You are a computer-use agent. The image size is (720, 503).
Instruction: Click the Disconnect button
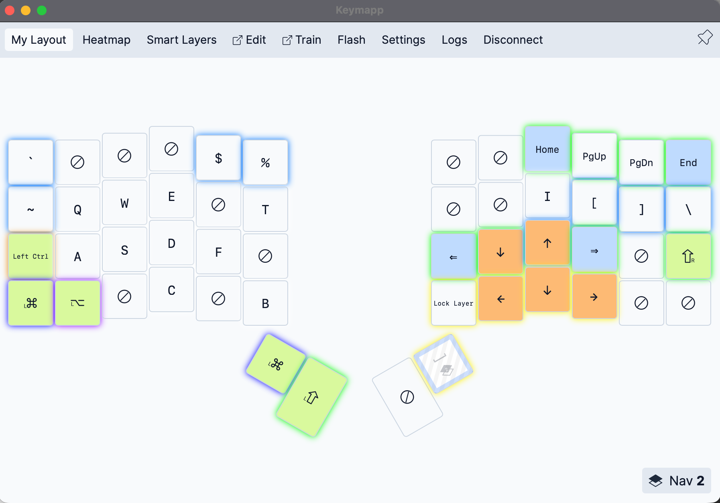[x=513, y=40]
